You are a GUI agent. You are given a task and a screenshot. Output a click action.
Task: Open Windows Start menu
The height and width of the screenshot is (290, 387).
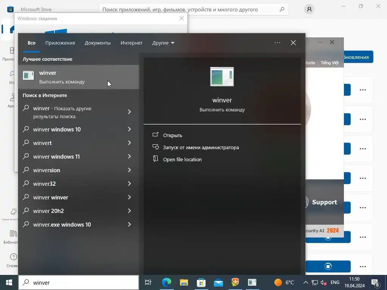pyautogui.click(x=9, y=282)
